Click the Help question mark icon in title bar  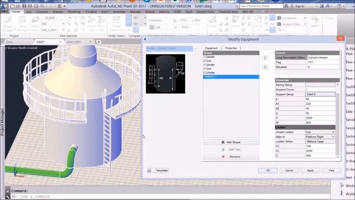pos(339,6)
